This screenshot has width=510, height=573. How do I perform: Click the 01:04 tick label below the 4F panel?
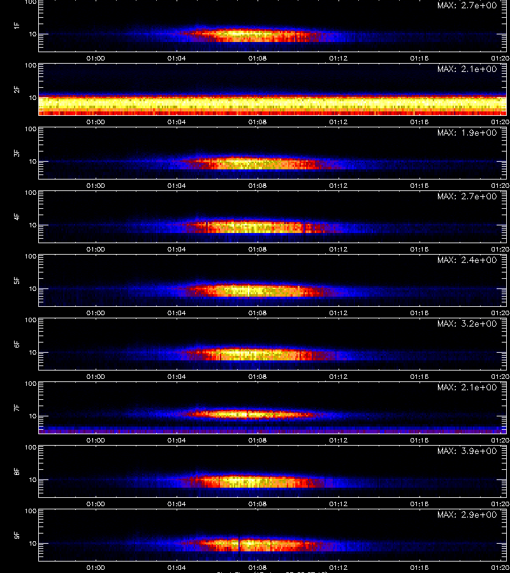[177, 249]
